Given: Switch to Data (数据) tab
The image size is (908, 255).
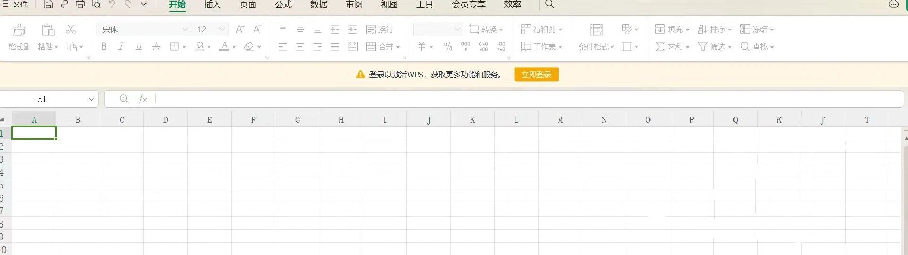Looking at the screenshot, I should [x=319, y=5].
